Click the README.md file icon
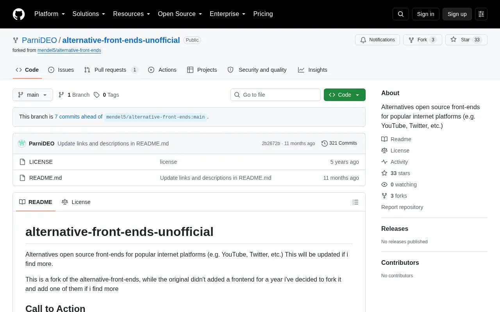Viewport: 500px width, 312px height. point(22,178)
